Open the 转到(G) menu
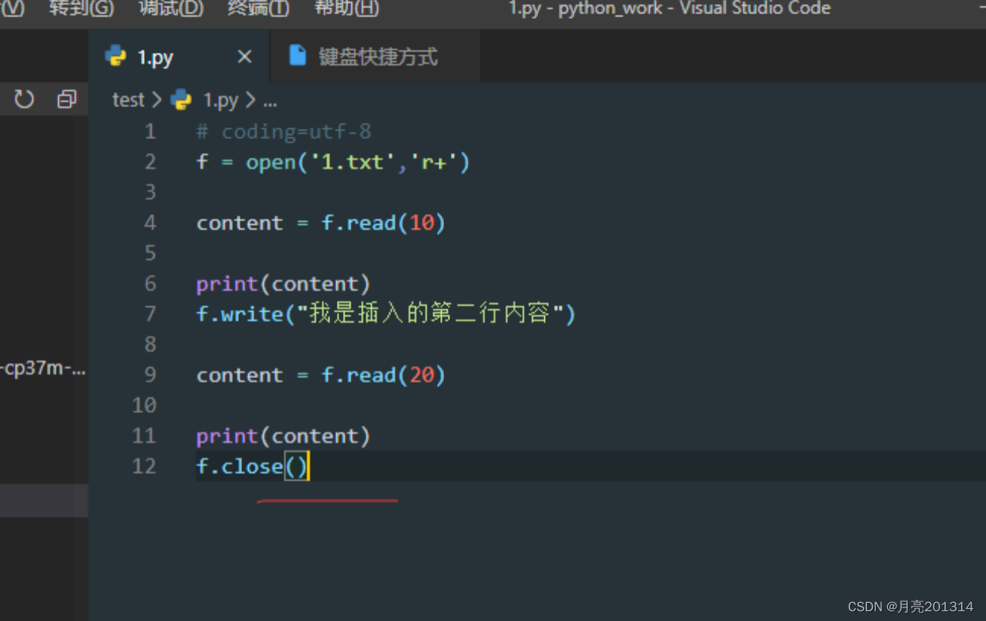986x621 pixels. pyautogui.click(x=81, y=8)
